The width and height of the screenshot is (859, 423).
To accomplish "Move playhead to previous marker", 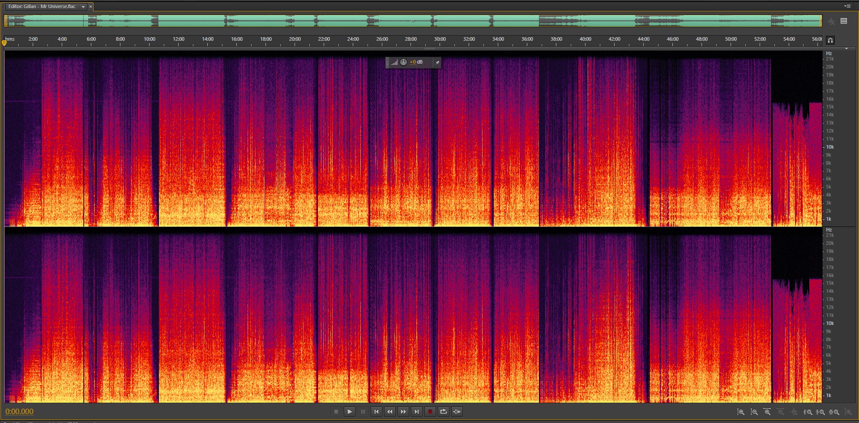I will (376, 412).
